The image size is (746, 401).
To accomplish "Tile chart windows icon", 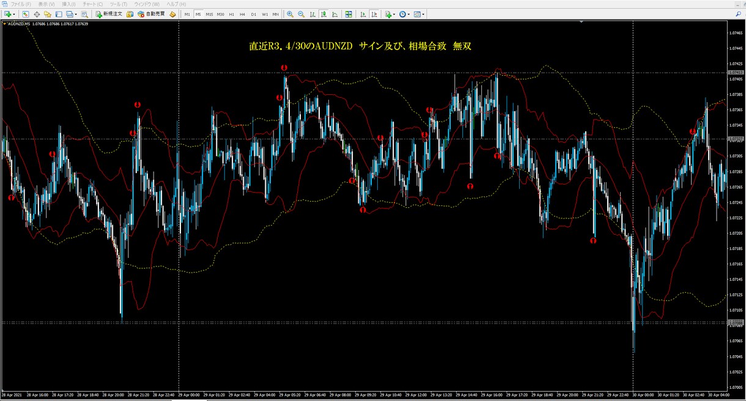I will pyautogui.click(x=349, y=13).
